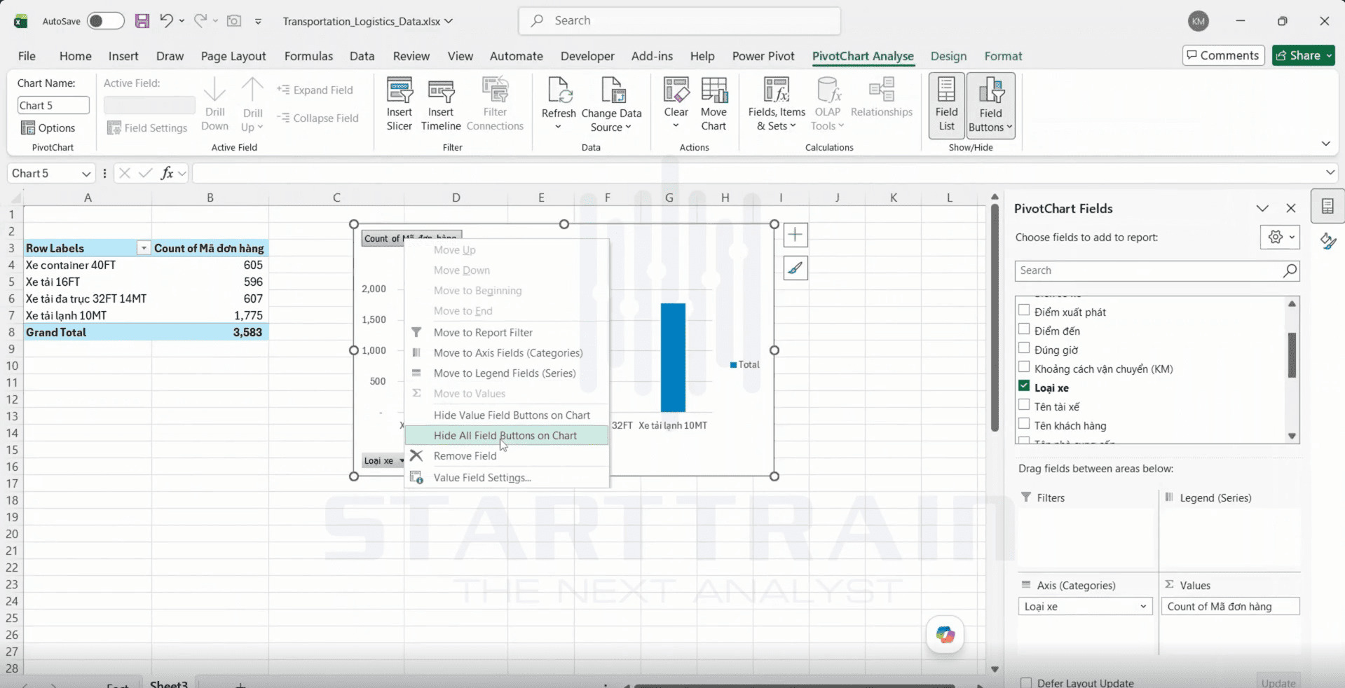Check the Điểm xuất phát field

click(1024, 310)
